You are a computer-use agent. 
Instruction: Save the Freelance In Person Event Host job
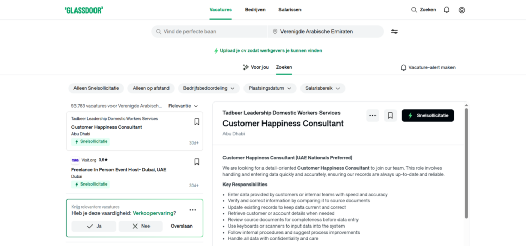pos(197,162)
